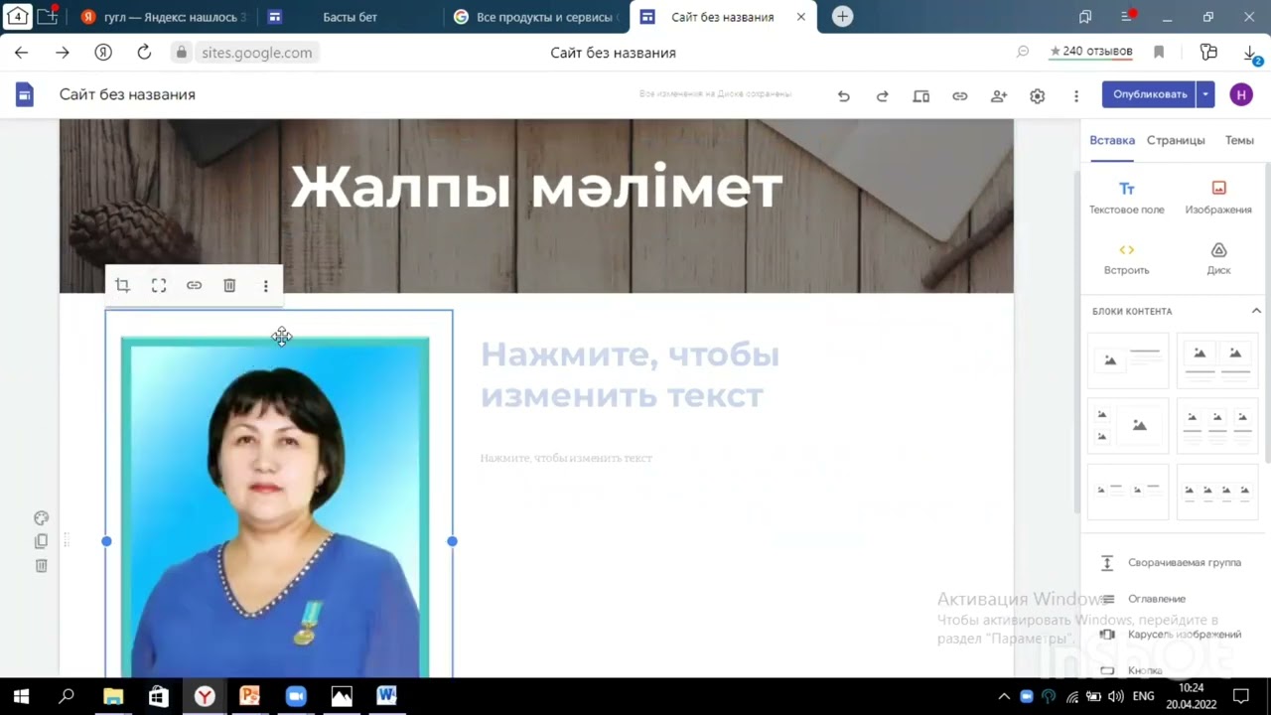Click the Redo arrow in Sites header

click(x=882, y=95)
